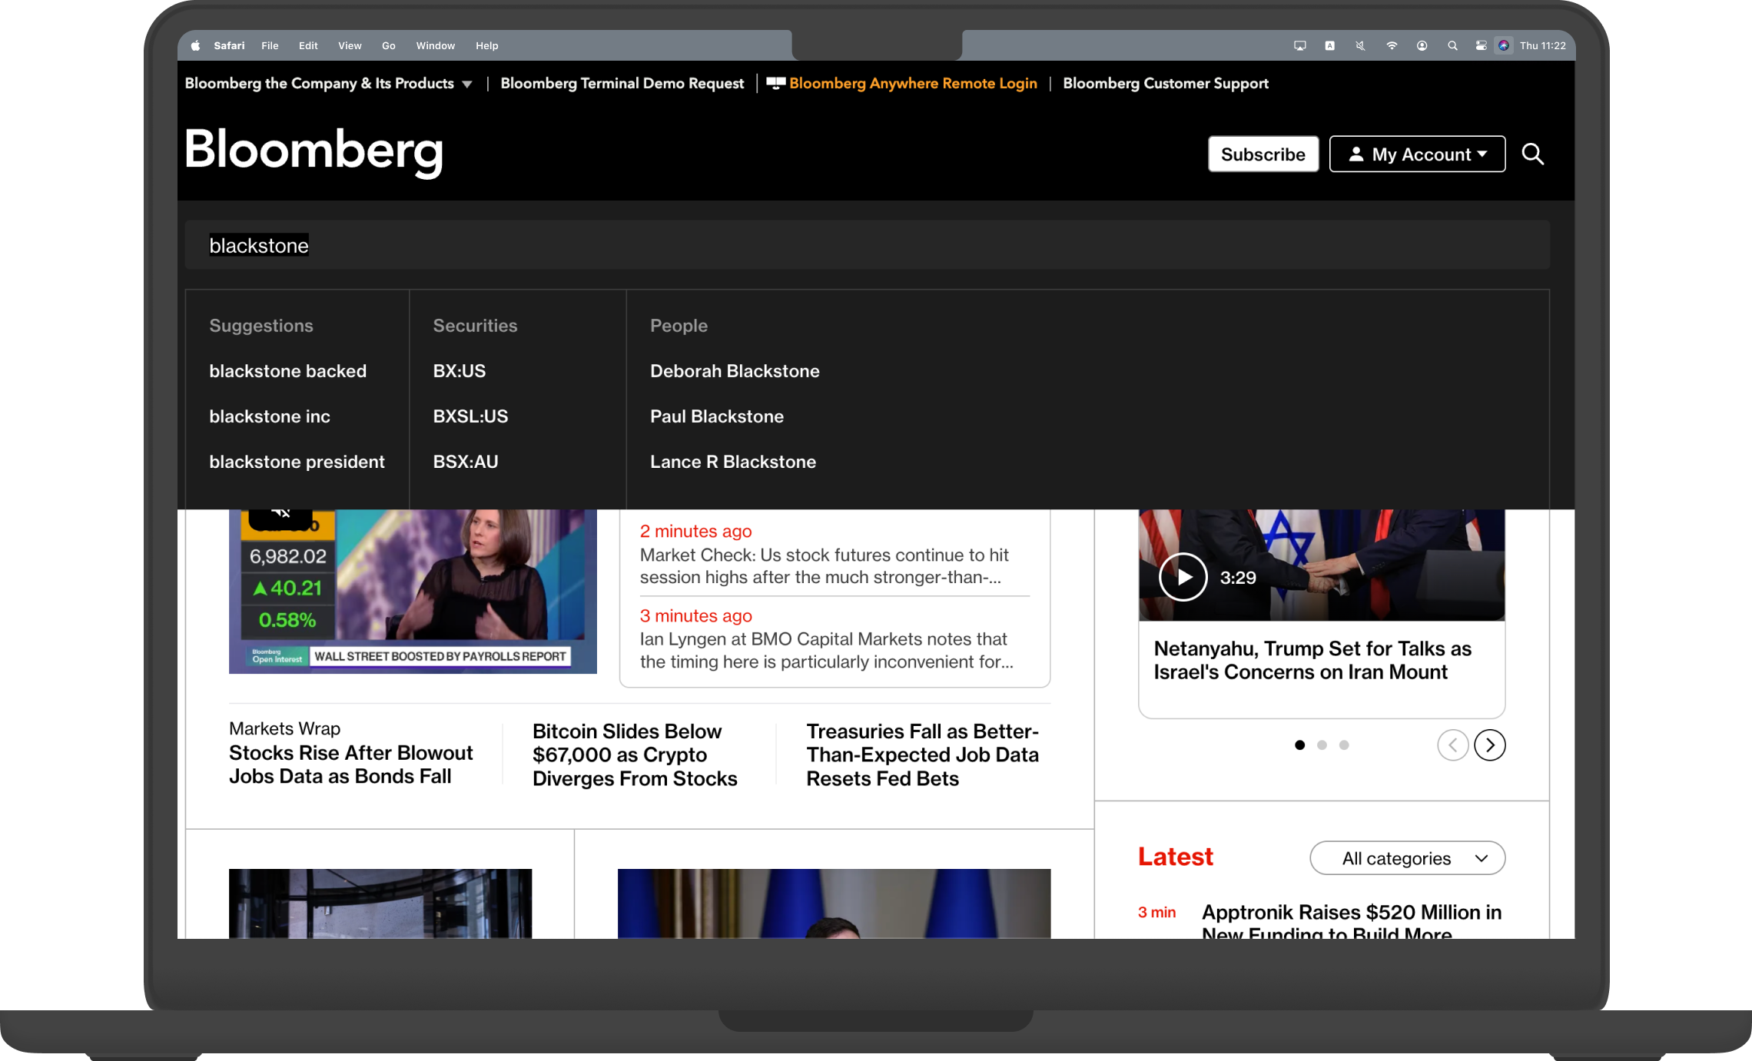Screen dimensions: 1752x1061
Task: Go to next carousel slide arrow
Action: (x=1489, y=744)
